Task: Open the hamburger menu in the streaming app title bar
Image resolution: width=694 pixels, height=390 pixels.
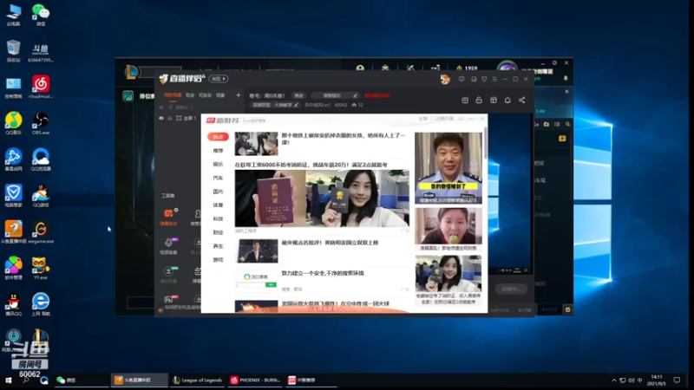Action: 494,79
